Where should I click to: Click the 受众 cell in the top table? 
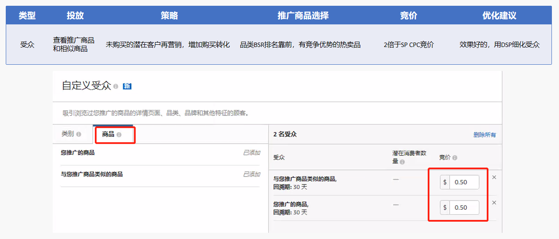click(x=27, y=45)
